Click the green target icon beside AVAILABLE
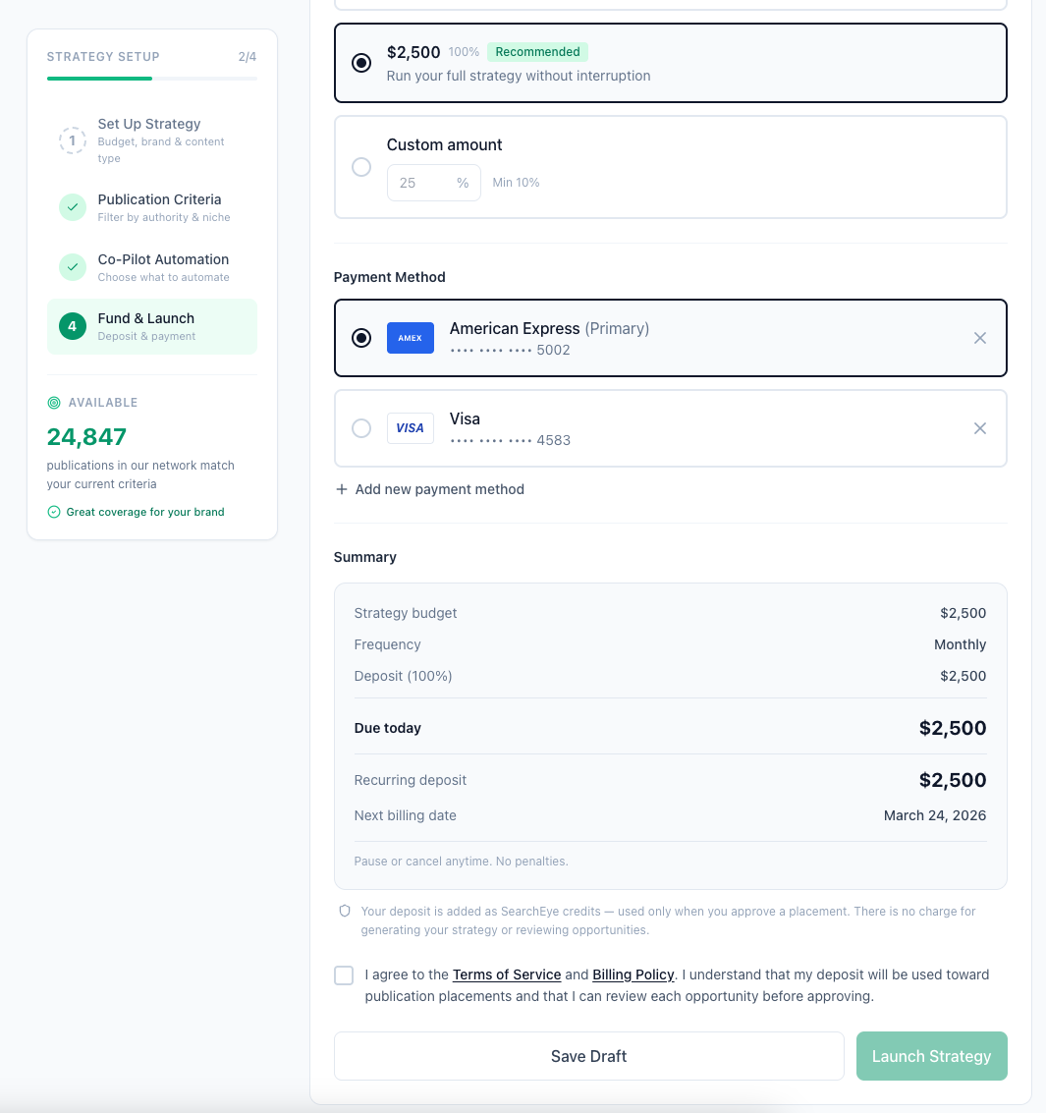This screenshot has height=1113, width=1046. [x=52, y=402]
